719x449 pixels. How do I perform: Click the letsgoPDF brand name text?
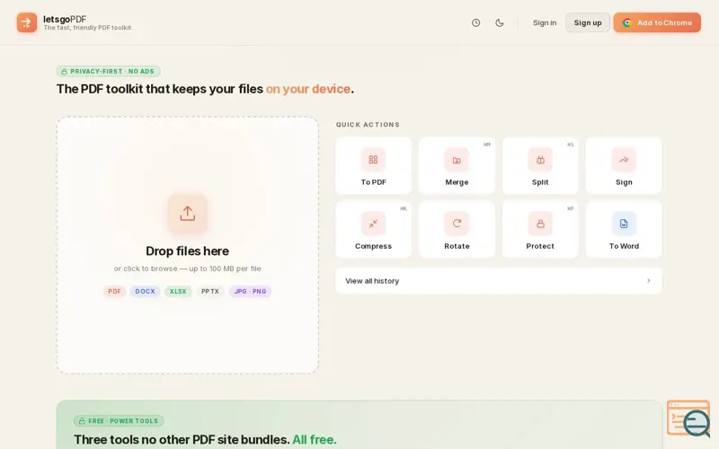pyautogui.click(x=65, y=19)
